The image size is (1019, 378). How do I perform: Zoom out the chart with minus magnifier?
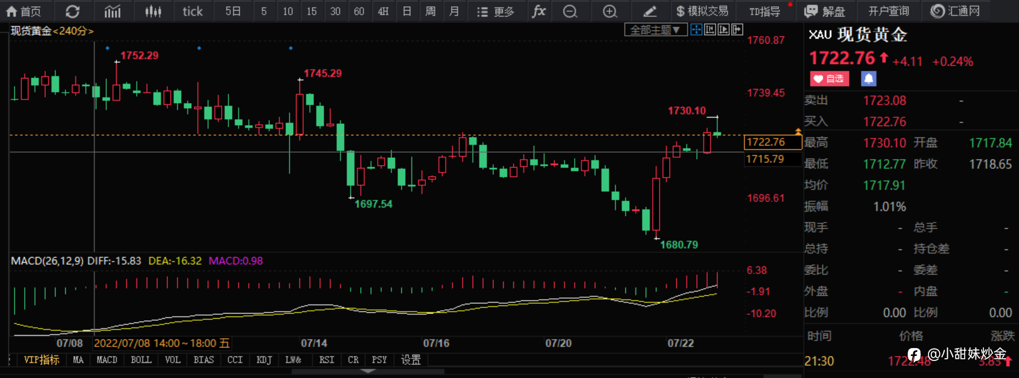(570, 11)
